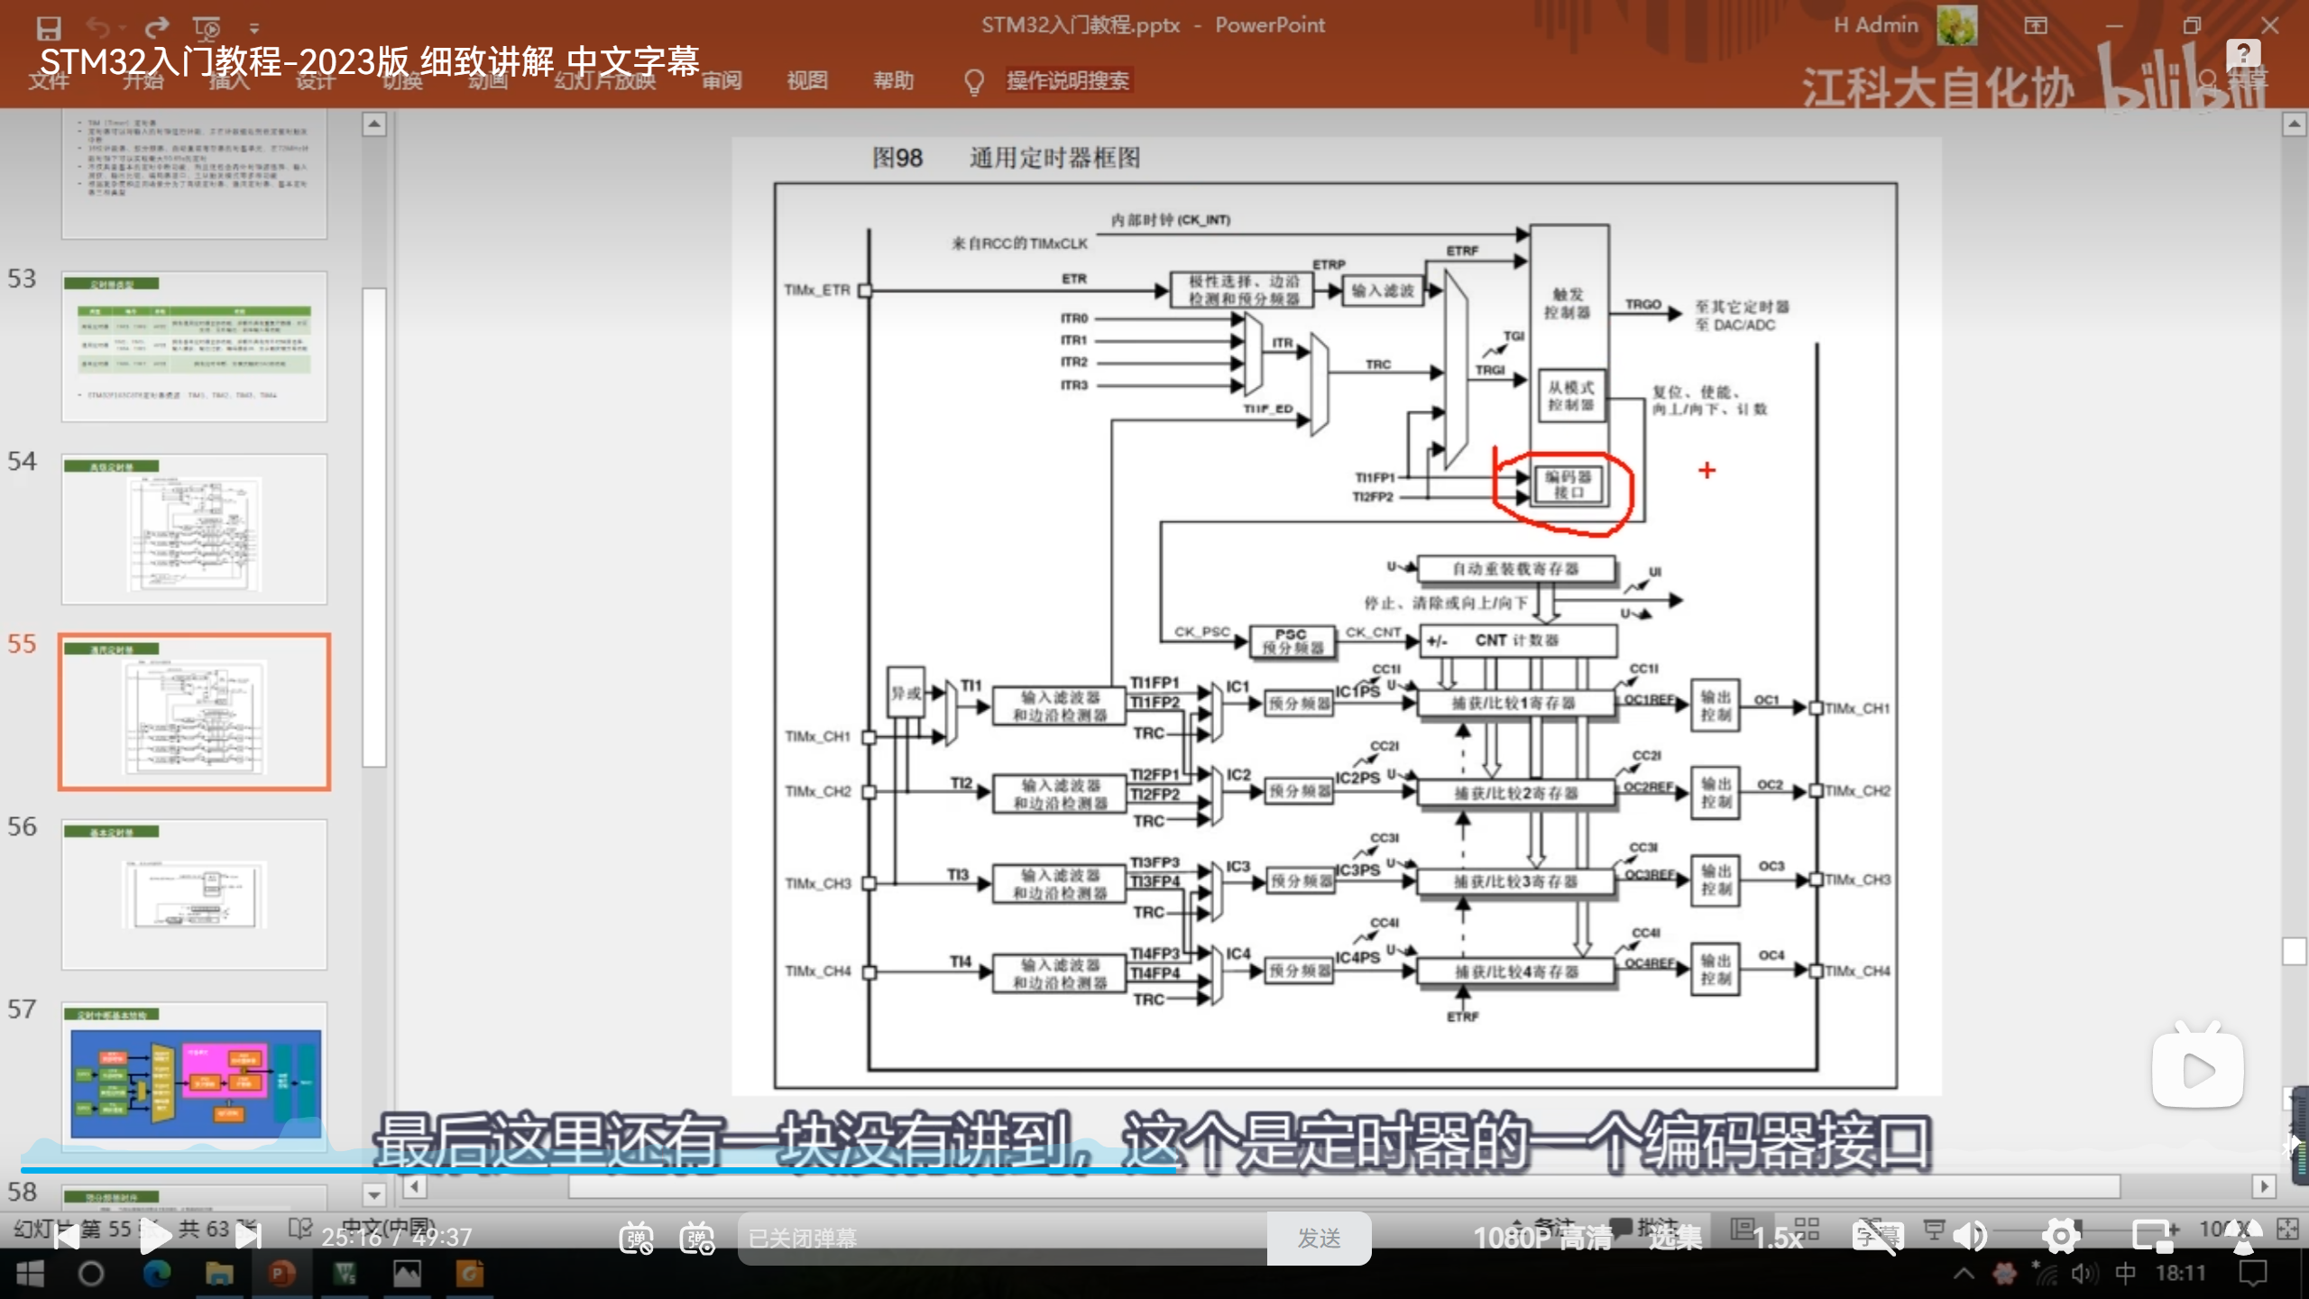
Task: Change the 1.5x playback speed
Action: (x=1777, y=1238)
